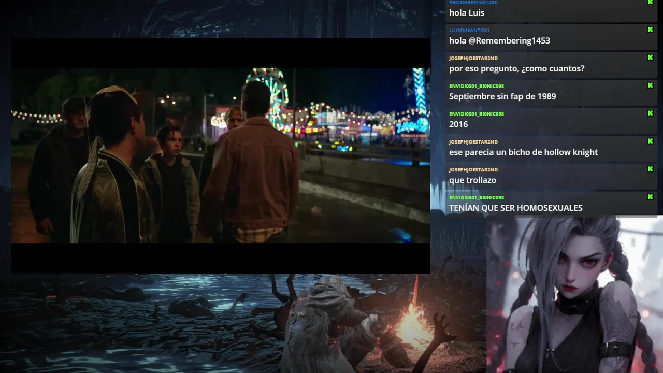Click the chat message "hola Luis"
663x373 pixels.
click(x=467, y=13)
